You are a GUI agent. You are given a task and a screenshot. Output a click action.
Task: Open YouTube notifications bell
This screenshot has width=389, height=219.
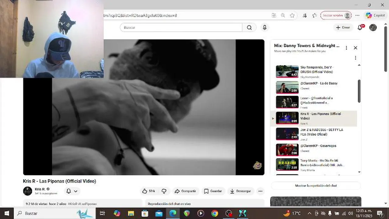(x=360, y=27)
